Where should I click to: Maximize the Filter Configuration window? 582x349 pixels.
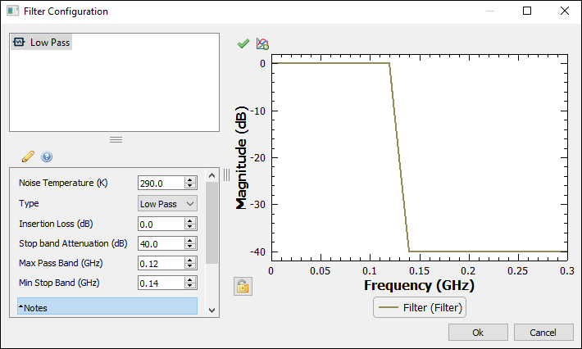[x=527, y=11]
